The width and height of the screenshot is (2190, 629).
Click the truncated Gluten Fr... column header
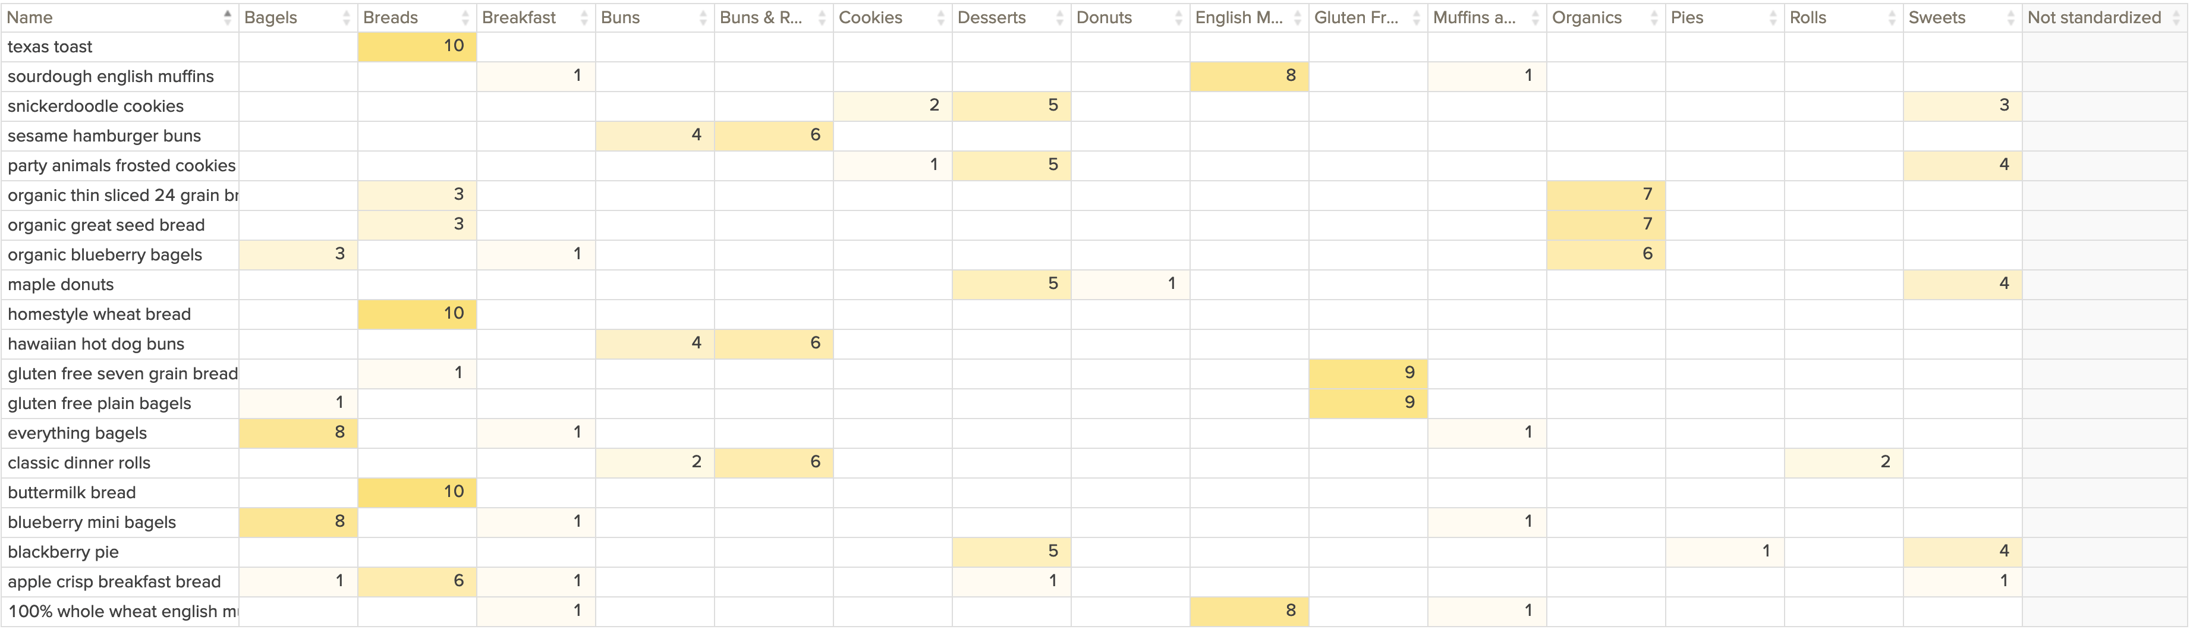coord(1356,18)
